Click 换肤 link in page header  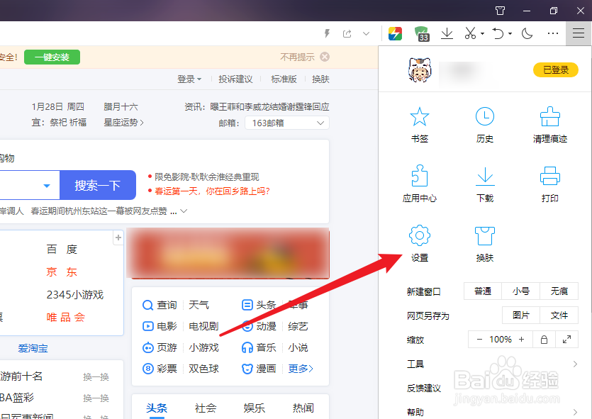click(320, 79)
